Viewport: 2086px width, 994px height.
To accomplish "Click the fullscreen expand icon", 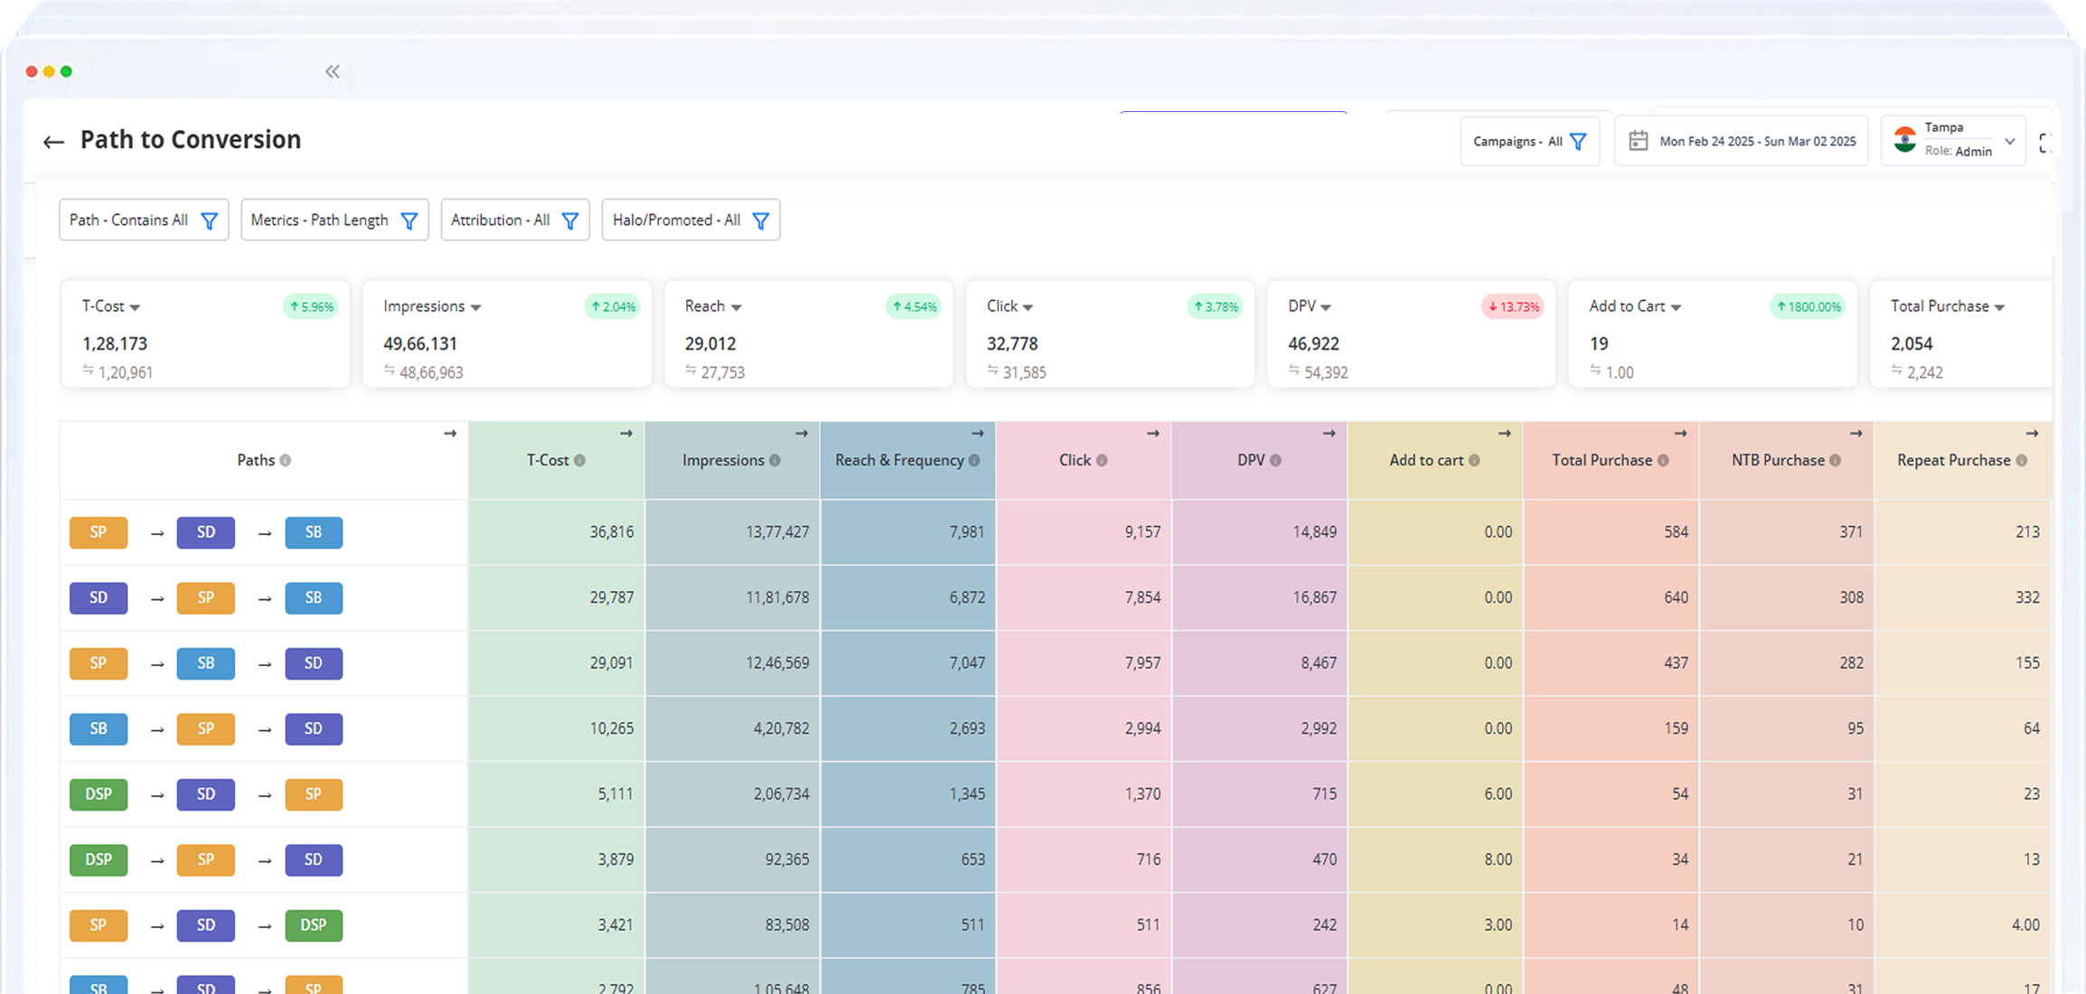I will [2045, 143].
